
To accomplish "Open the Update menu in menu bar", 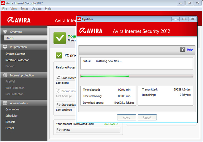I will 37,9.
